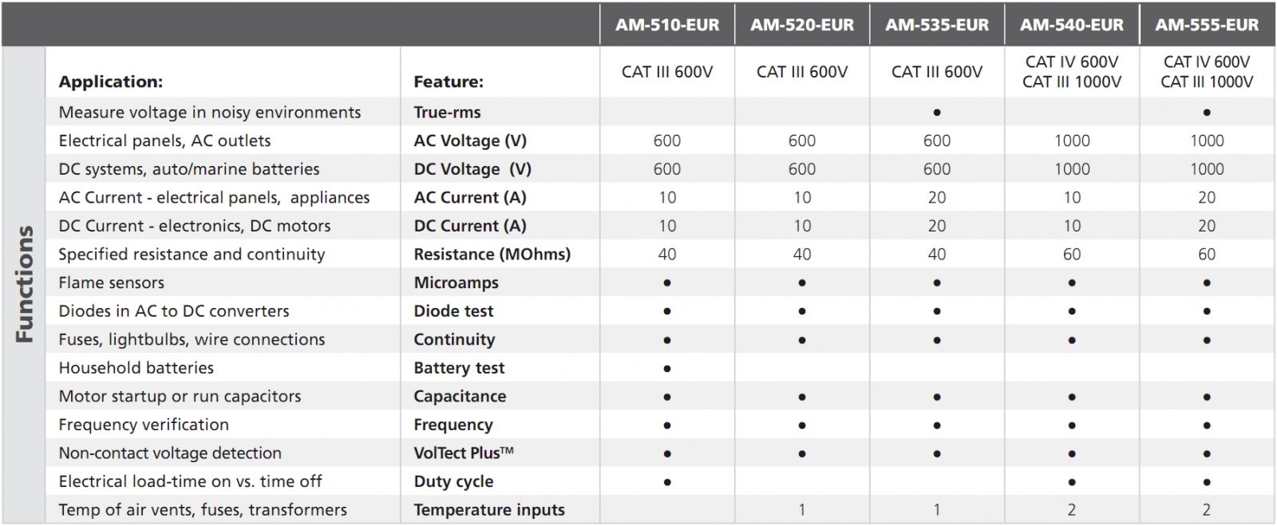Click the Capacitance dot under AM-535-EUR
The width and height of the screenshot is (1277, 526).
point(937,397)
